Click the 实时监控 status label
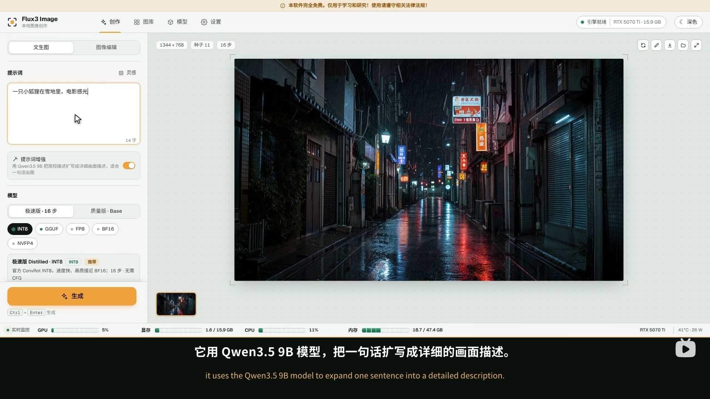This screenshot has height=399, width=710. [18, 330]
